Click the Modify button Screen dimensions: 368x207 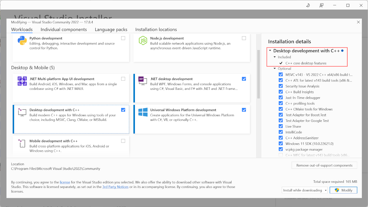[x=343, y=190]
